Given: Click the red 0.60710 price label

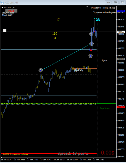Looking at the screenshot, I should coord(121,107).
